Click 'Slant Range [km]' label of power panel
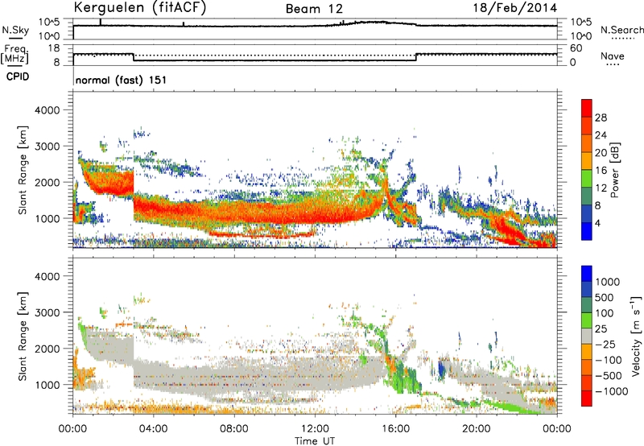The height and width of the screenshot is (446, 644). point(23,170)
